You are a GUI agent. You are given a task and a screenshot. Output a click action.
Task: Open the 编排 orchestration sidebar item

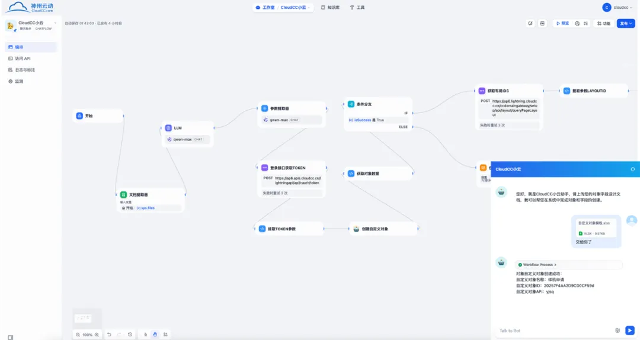click(x=31, y=47)
